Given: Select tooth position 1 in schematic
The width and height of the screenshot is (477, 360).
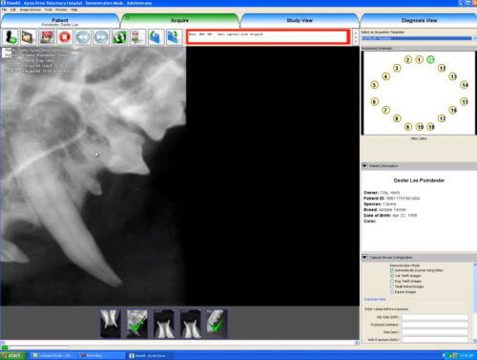Looking at the screenshot, I should [x=420, y=59].
